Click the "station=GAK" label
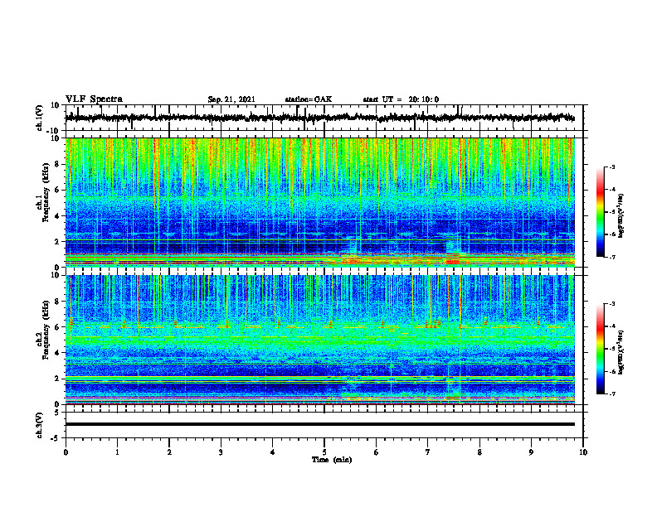The image size is (657, 507). pos(309,99)
